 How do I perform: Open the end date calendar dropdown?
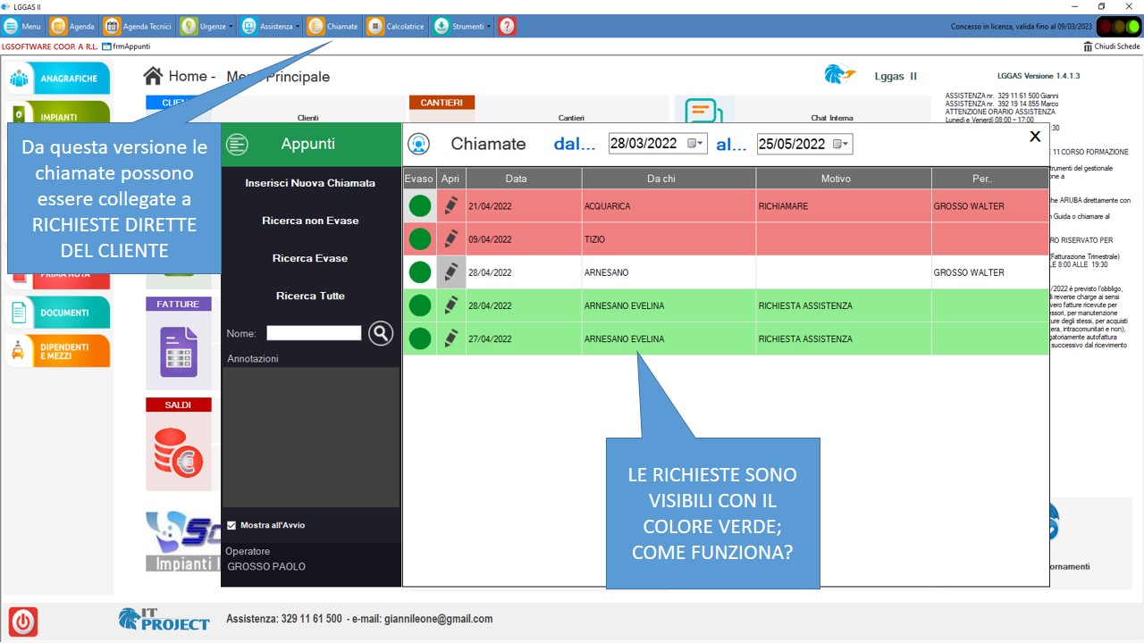(x=841, y=144)
